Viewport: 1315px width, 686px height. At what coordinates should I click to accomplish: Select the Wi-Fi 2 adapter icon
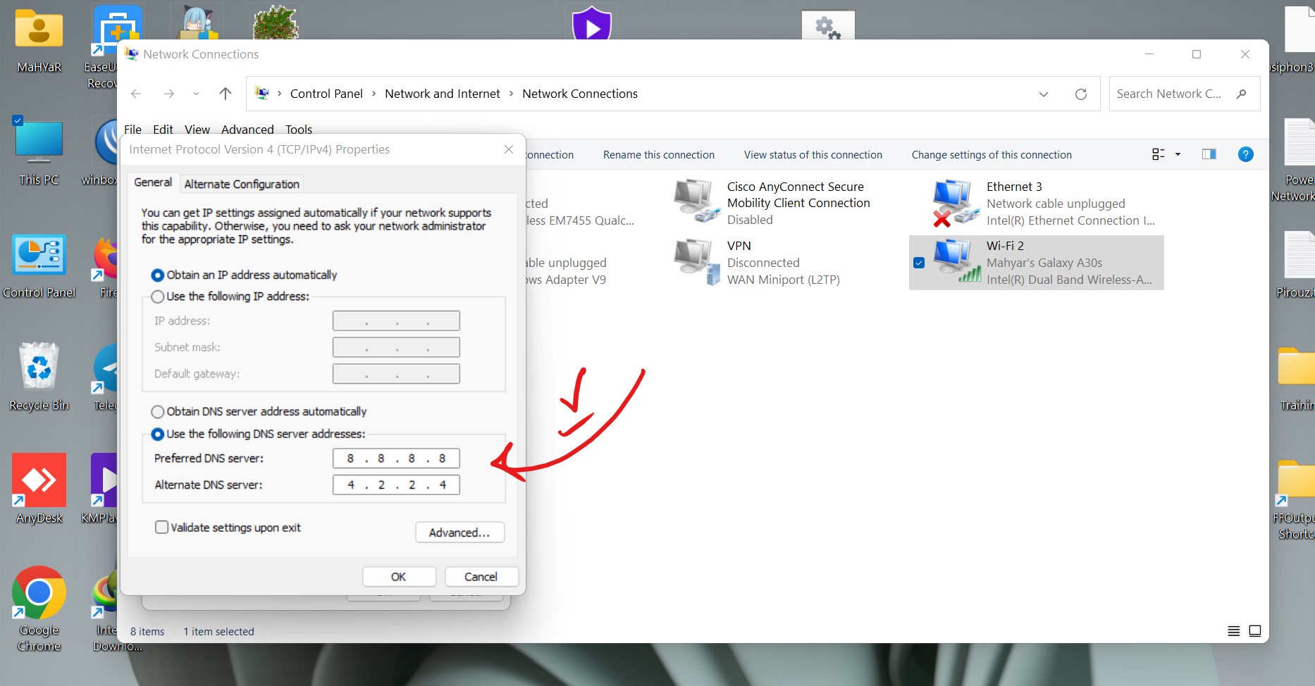[956, 261]
